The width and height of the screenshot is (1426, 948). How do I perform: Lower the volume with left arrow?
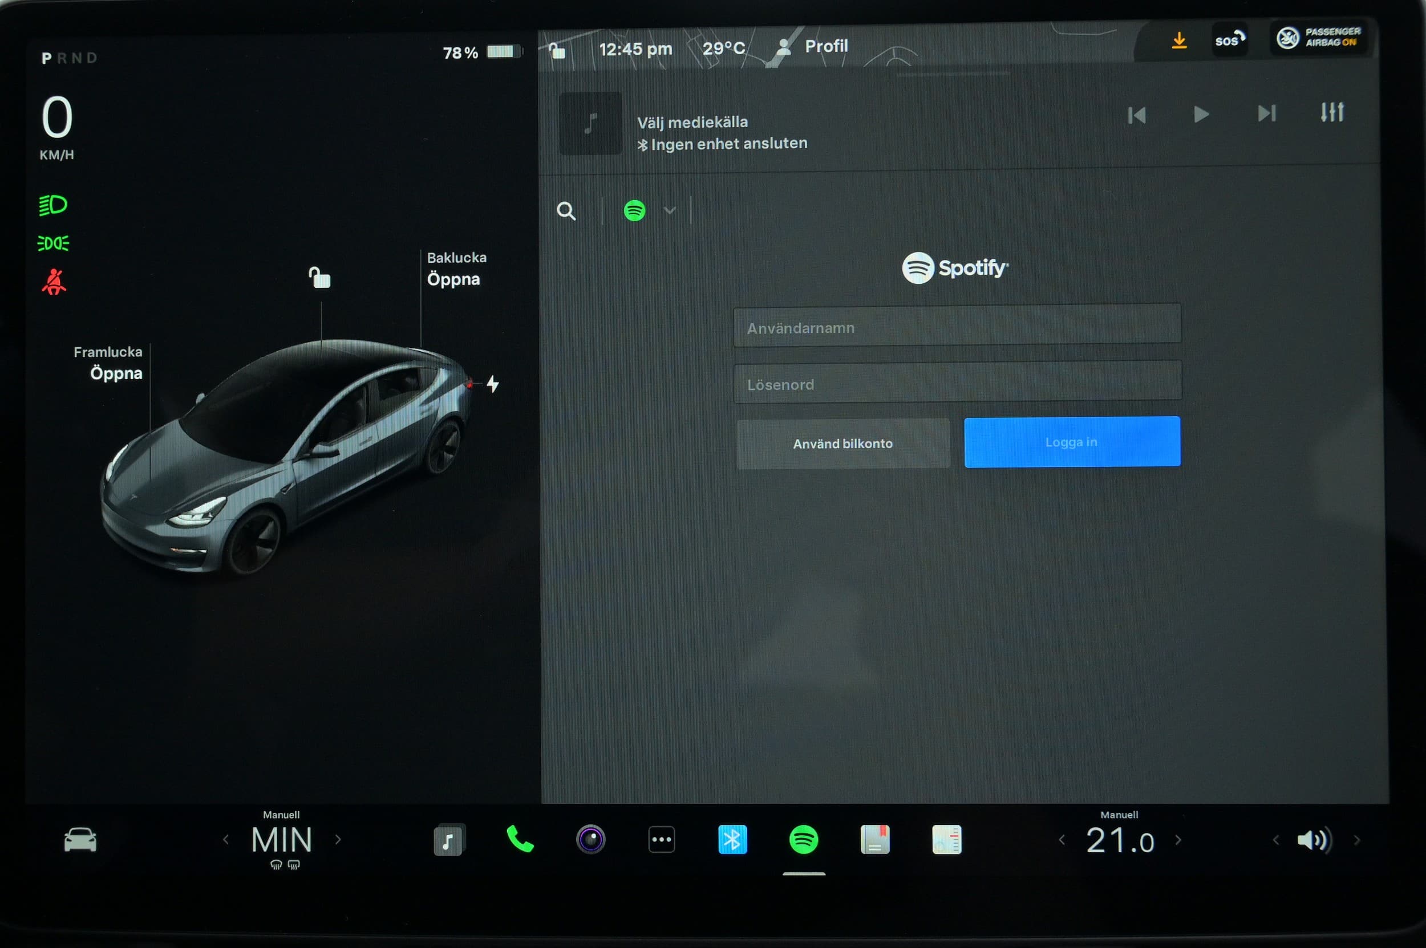point(1276,840)
